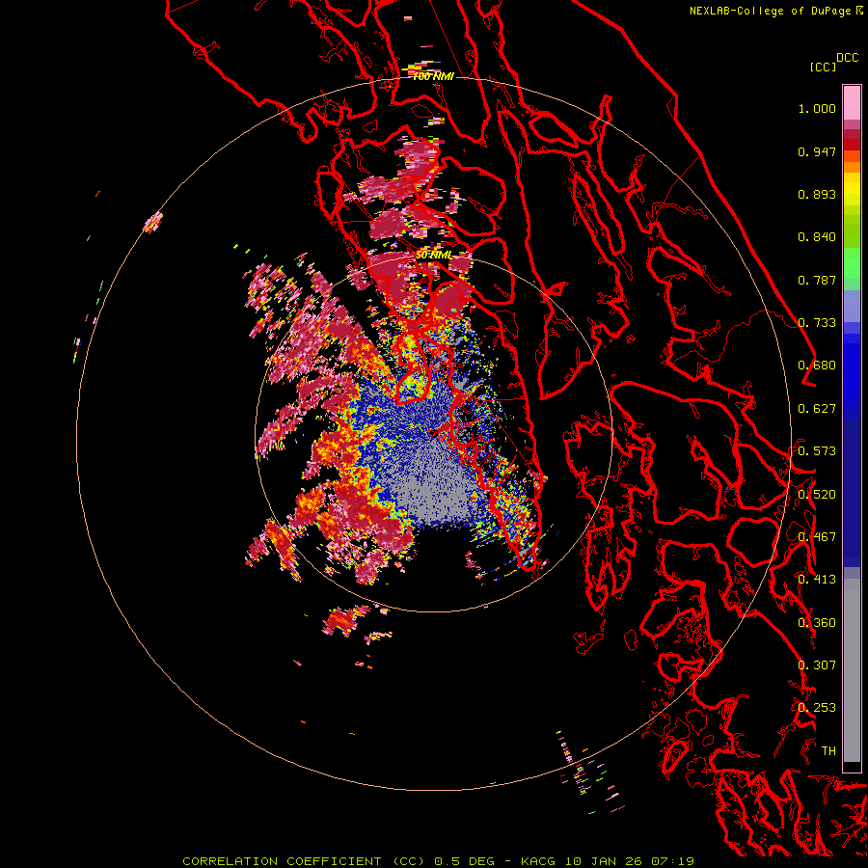Click the 0.307 legend value
This screenshot has width=868, height=868.
tap(817, 665)
